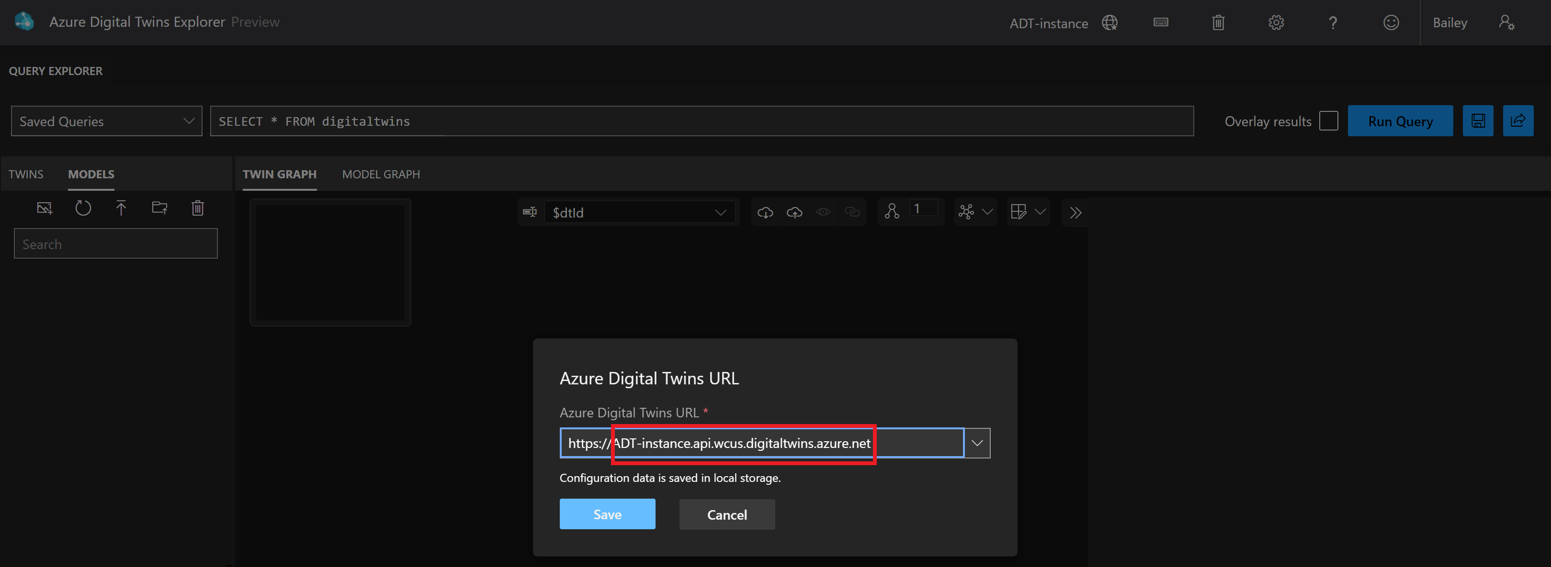Click the Cancel button in dialog

(x=727, y=514)
